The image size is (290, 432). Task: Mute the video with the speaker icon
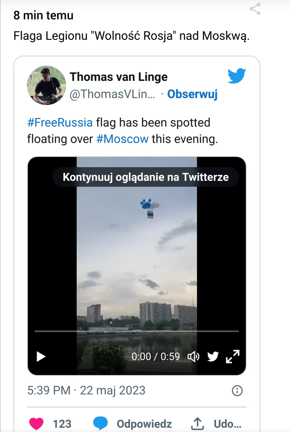[x=193, y=357]
